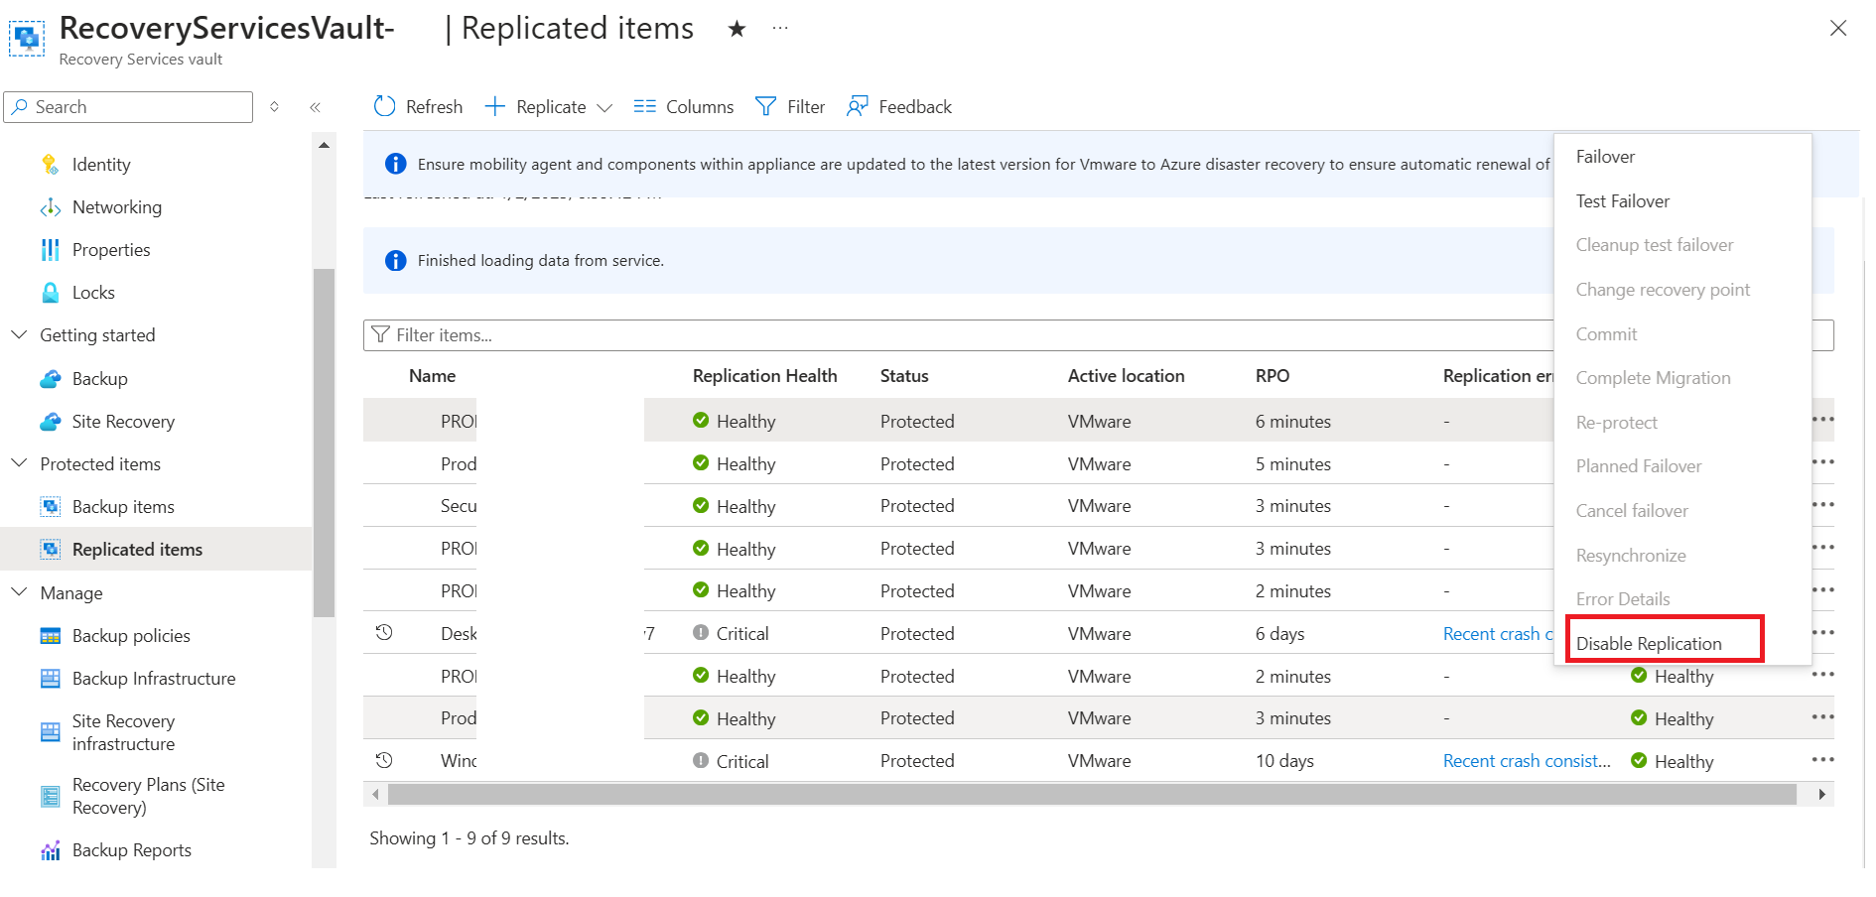Viewport: 1876px width, 897px height.
Task: Click the Filter toolbar button
Action: pos(790,107)
